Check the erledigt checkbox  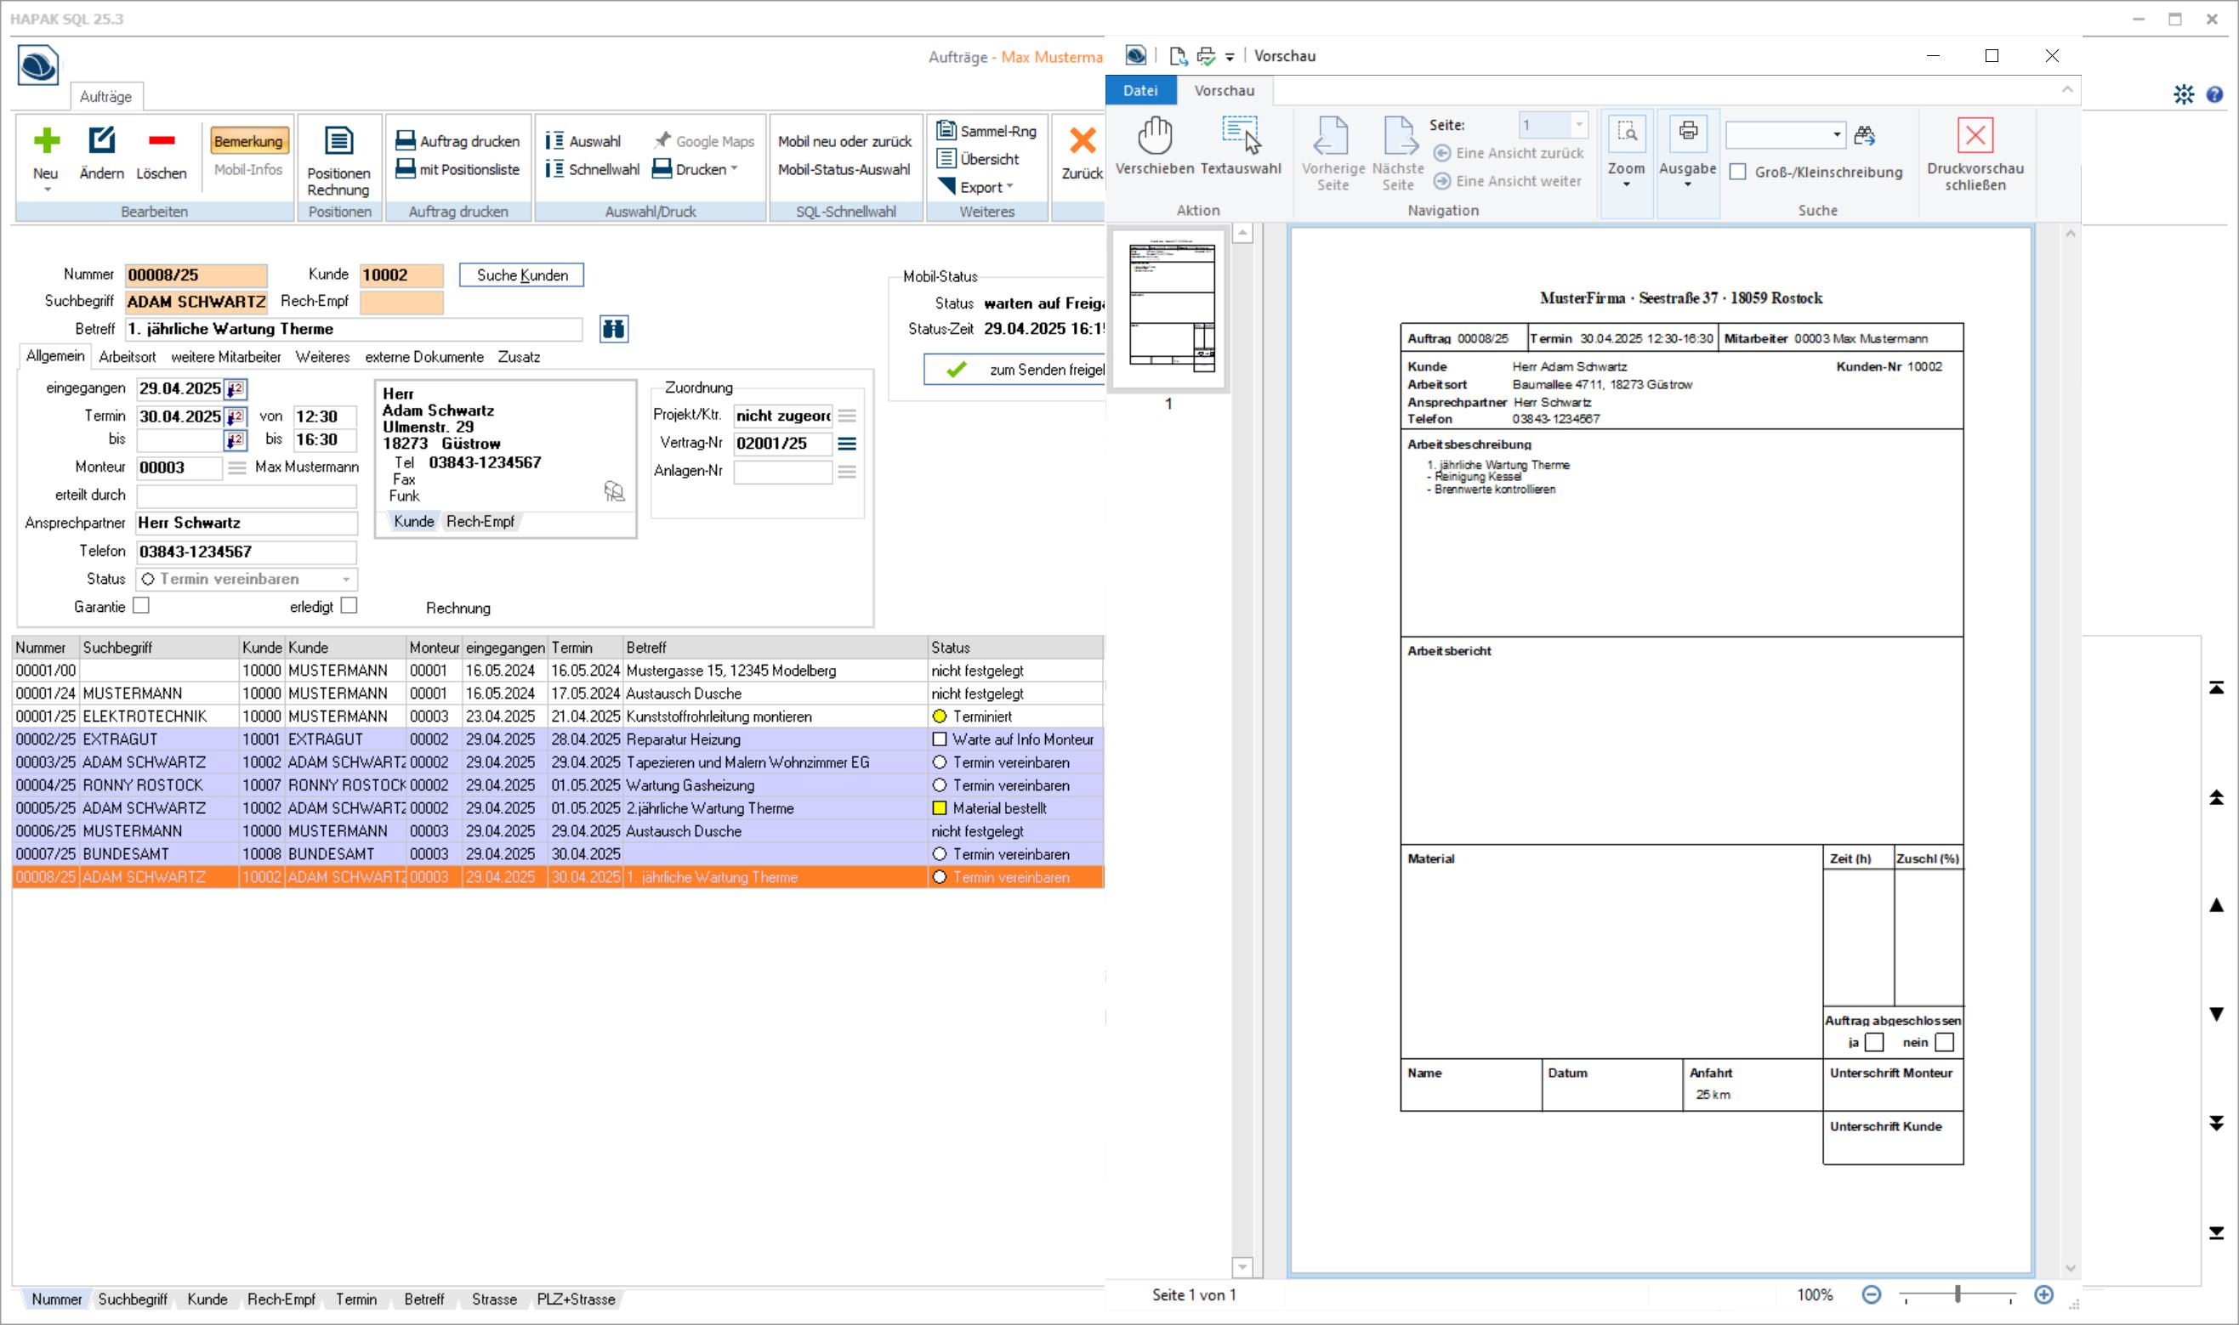(x=349, y=606)
